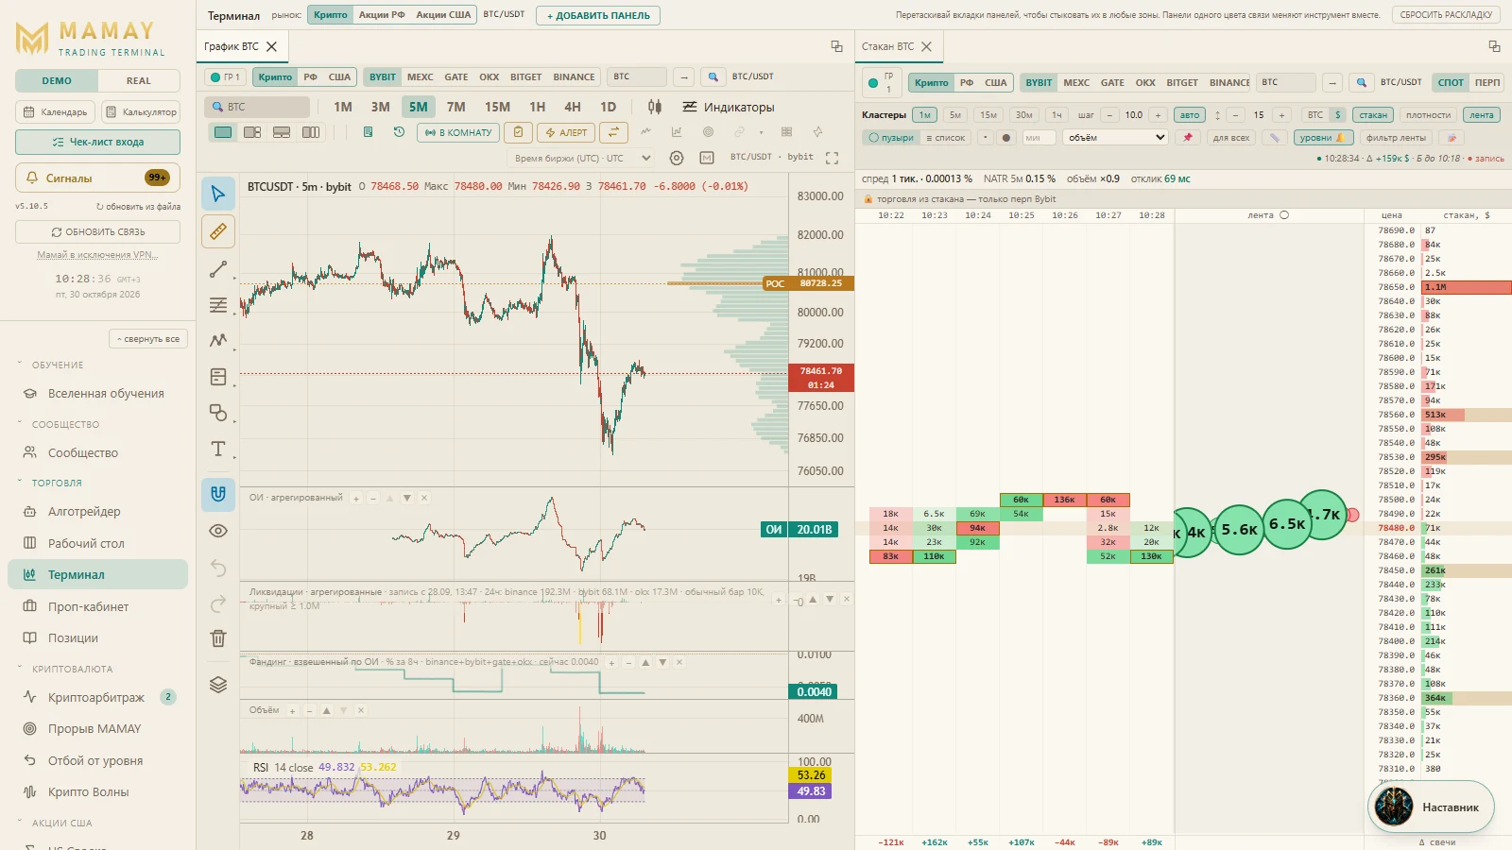This screenshot has height=850, width=1512.
Task: Select the cursor arrow drawing tool
Action: (x=218, y=194)
